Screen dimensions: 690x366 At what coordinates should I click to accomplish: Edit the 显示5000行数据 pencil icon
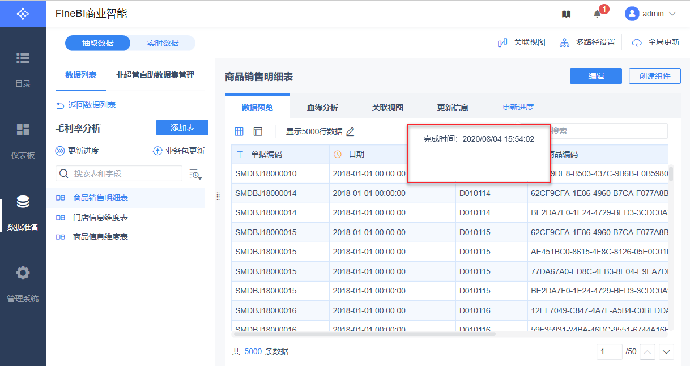pos(350,131)
